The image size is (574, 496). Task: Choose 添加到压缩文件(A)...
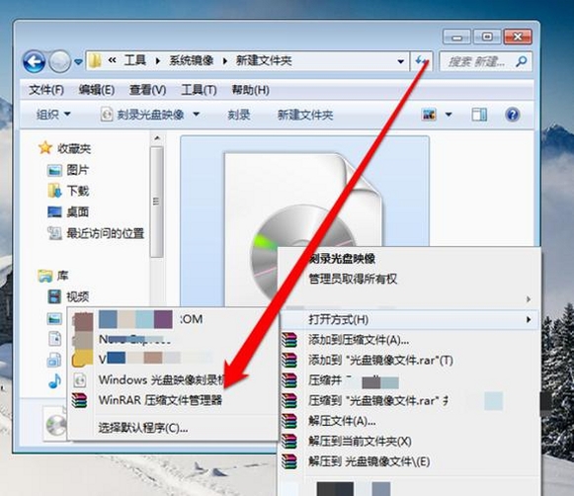tap(359, 340)
